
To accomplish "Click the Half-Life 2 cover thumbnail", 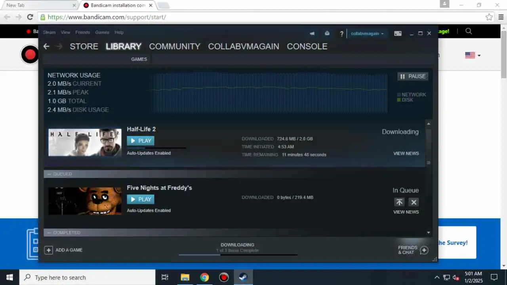I will coord(85,142).
